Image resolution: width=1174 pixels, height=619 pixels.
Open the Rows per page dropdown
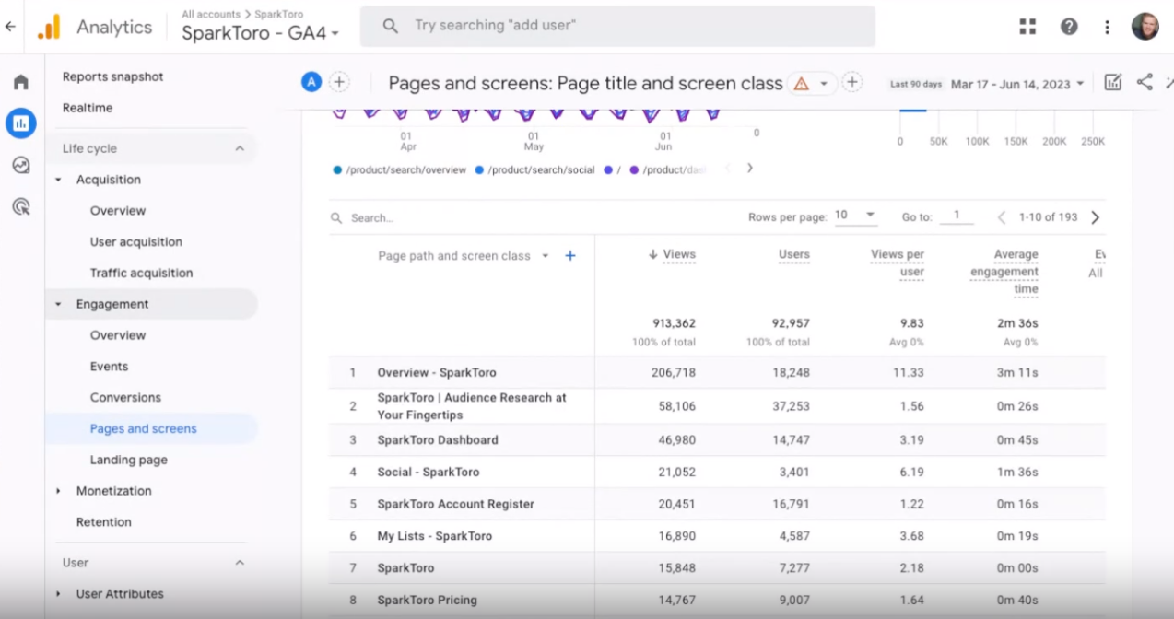click(854, 216)
